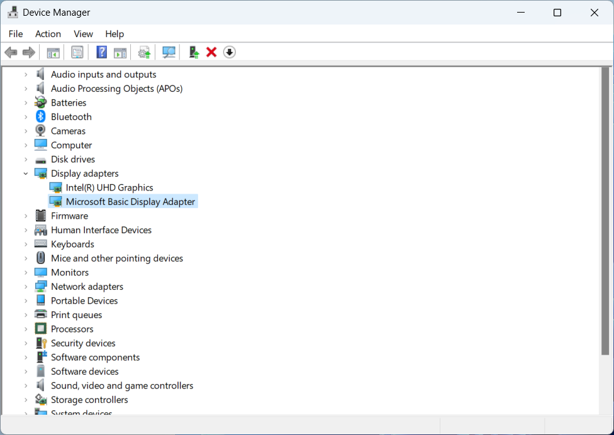Select the Software components label
614x435 pixels.
(x=95, y=357)
